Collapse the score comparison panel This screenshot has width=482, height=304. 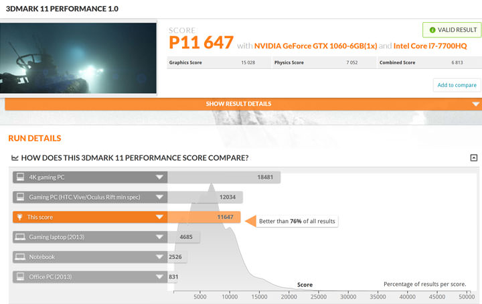tap(473, 158)
